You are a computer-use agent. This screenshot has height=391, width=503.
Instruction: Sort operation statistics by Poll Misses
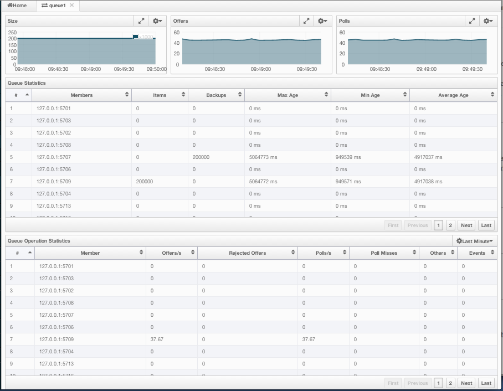click(384, 253)
